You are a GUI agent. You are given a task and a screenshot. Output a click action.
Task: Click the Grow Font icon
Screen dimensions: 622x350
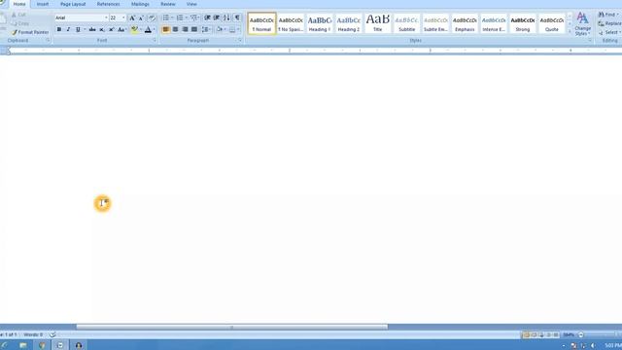tap(132, 17)
